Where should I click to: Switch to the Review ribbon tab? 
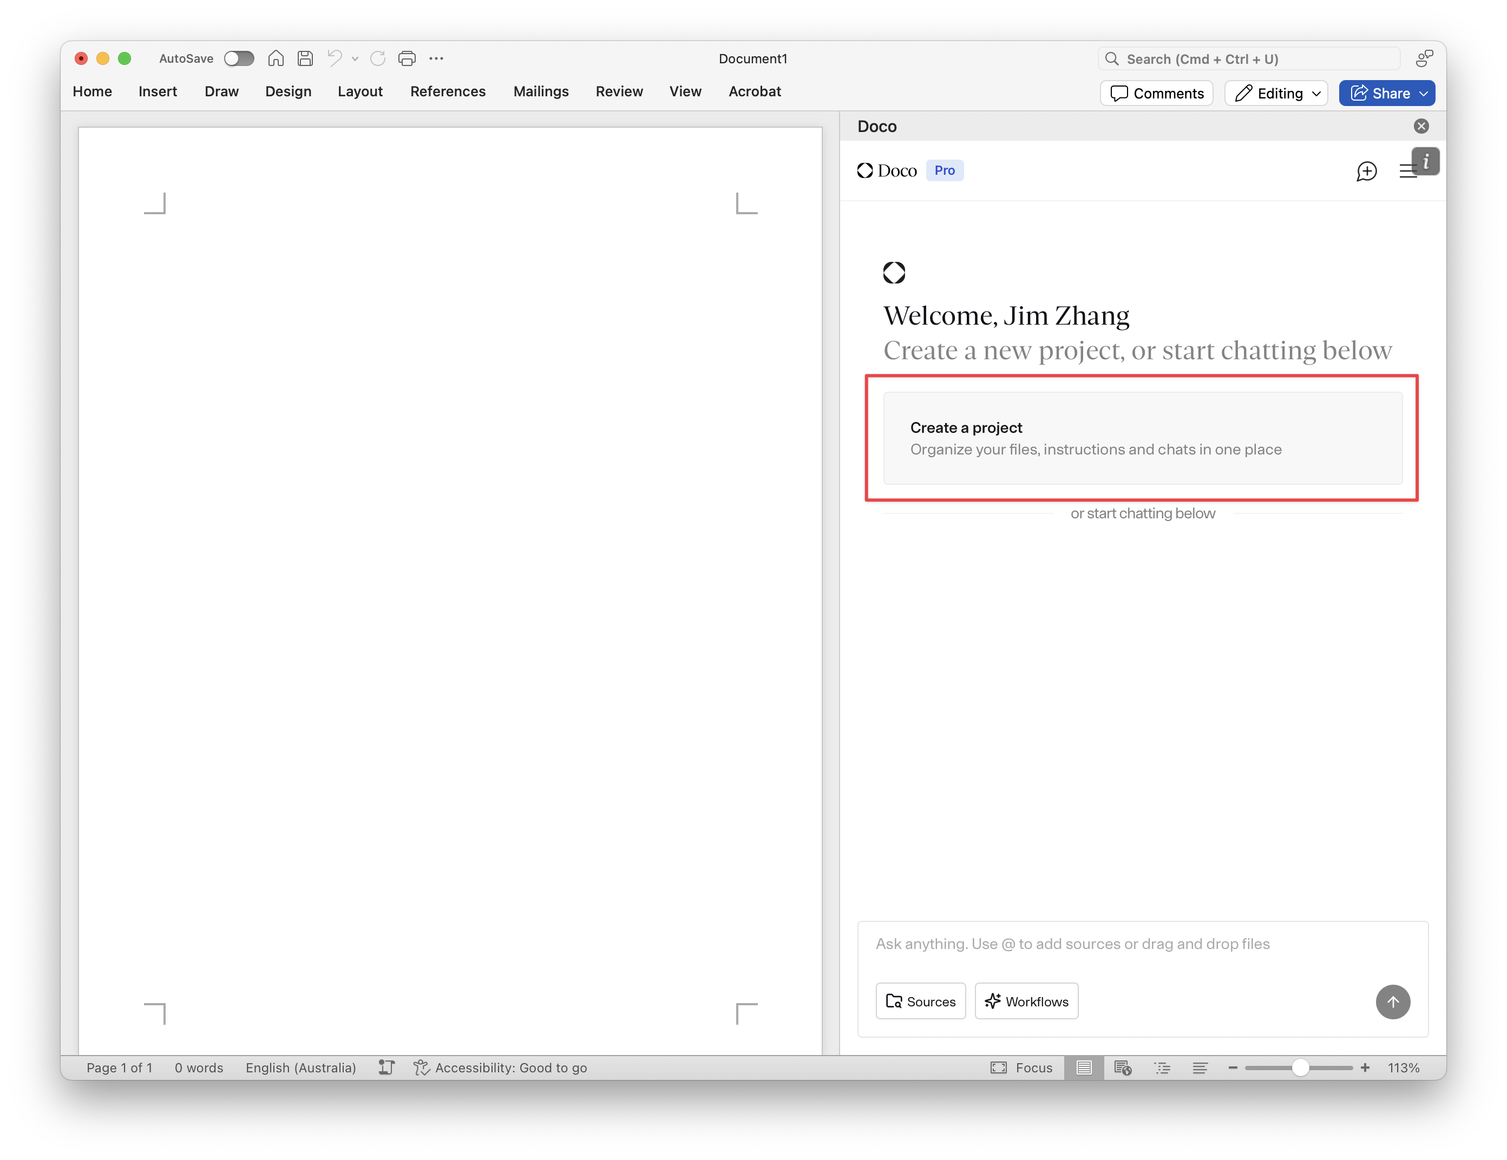pyautogui.click(x=619, y=91)
